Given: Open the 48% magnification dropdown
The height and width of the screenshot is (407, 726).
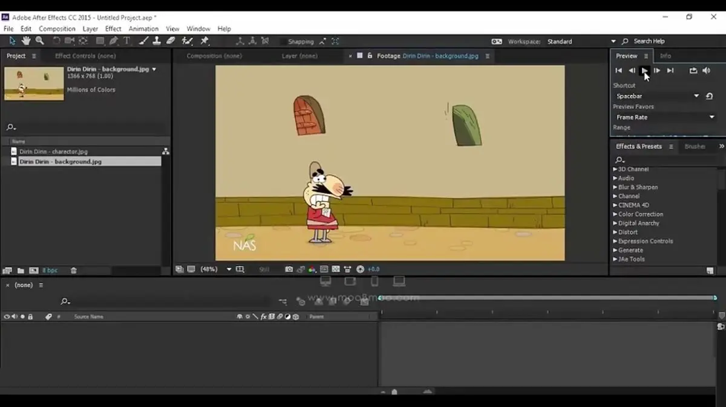Looking at the screenshot, I should 215,269.
